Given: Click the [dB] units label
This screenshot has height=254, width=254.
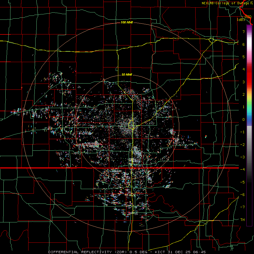Looking at the screenshot, I should click(x=241, y=19).
